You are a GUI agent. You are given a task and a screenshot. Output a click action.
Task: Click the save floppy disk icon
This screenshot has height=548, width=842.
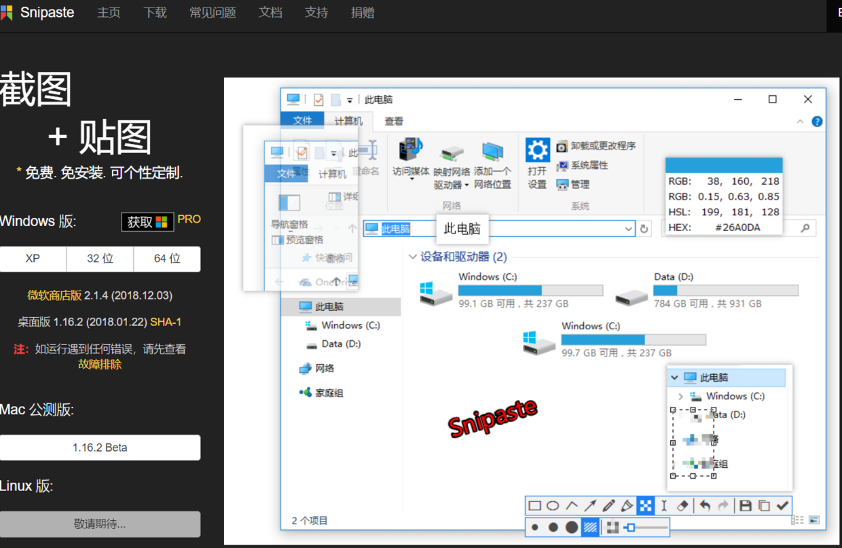point(746,505)
